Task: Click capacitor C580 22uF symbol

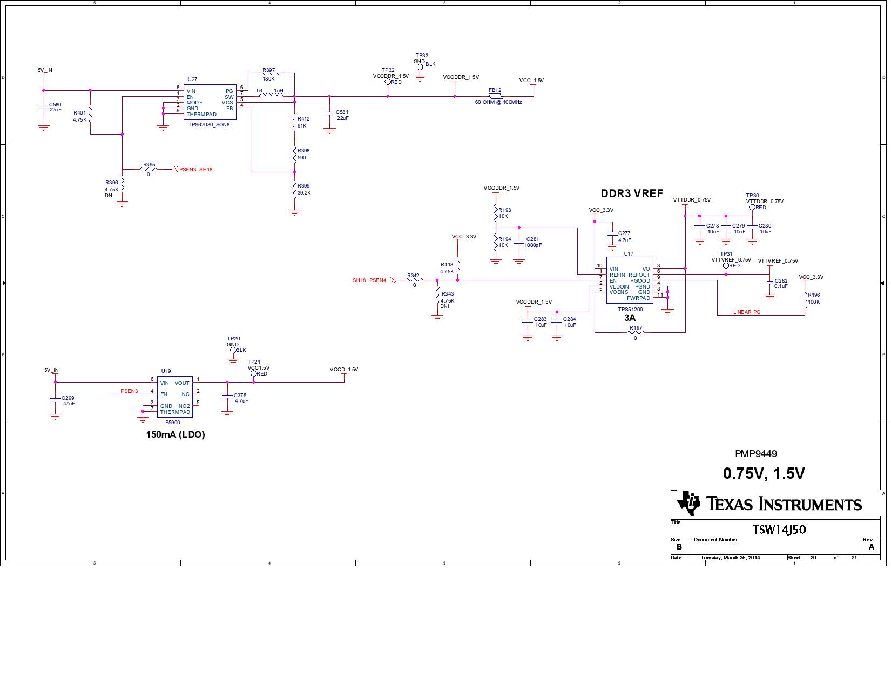Action: pyautogui.click(x=44, y=108)
